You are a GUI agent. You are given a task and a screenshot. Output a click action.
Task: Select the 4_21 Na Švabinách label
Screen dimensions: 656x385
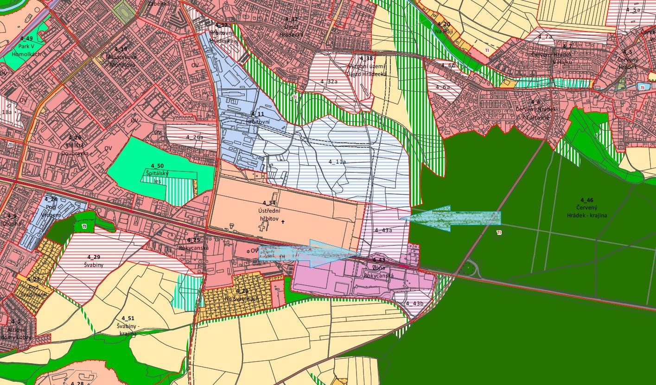tap(242, 295)
